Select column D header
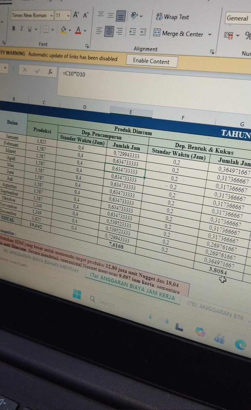 [x=85, y=107]
